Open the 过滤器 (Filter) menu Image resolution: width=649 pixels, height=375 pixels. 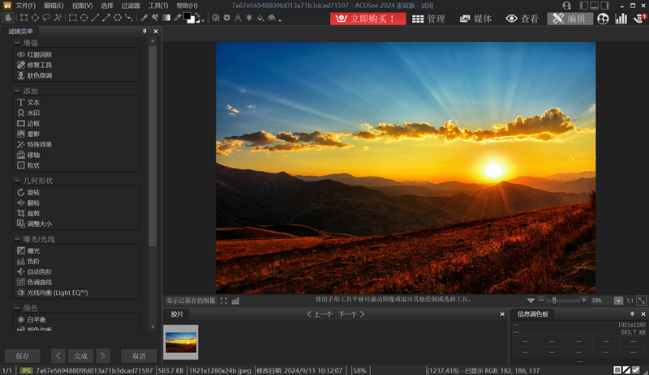tap(131, 6)
